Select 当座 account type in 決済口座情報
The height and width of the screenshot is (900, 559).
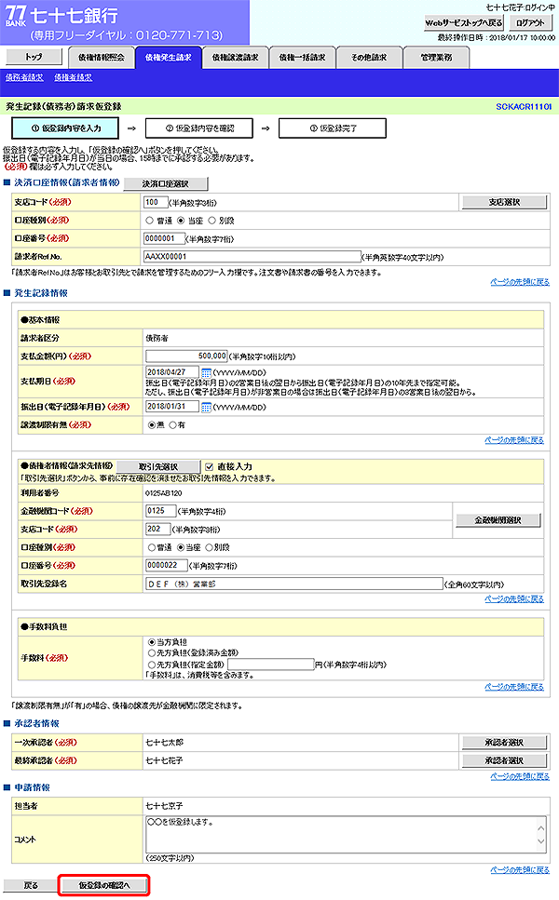[x=181, y=221]
